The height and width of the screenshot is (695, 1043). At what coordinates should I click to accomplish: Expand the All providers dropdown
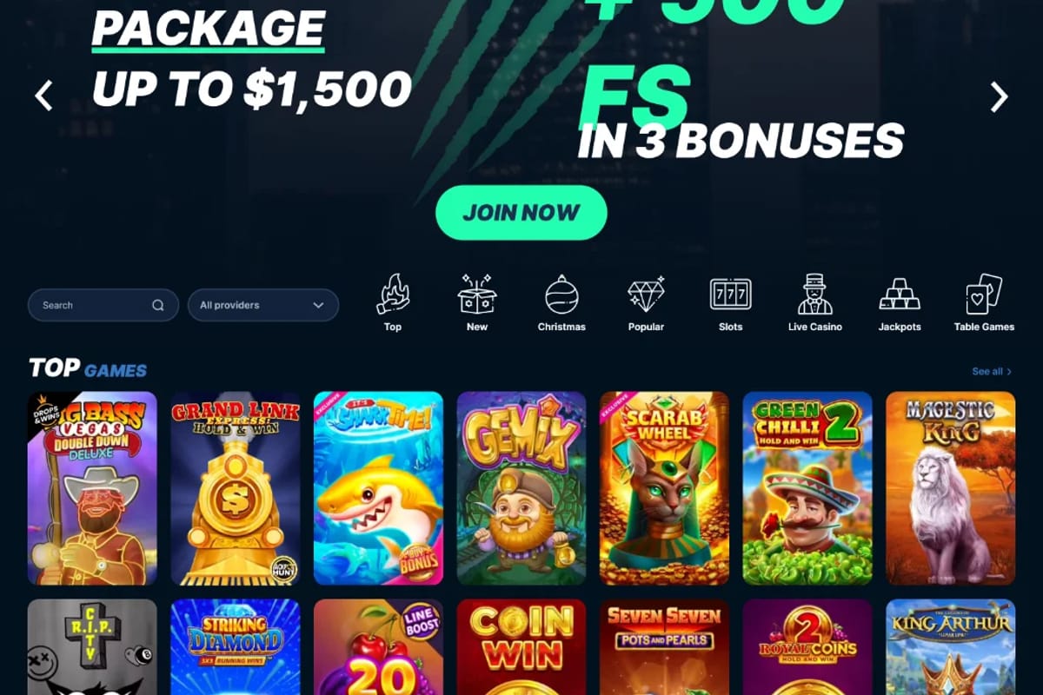pos(263,305)
